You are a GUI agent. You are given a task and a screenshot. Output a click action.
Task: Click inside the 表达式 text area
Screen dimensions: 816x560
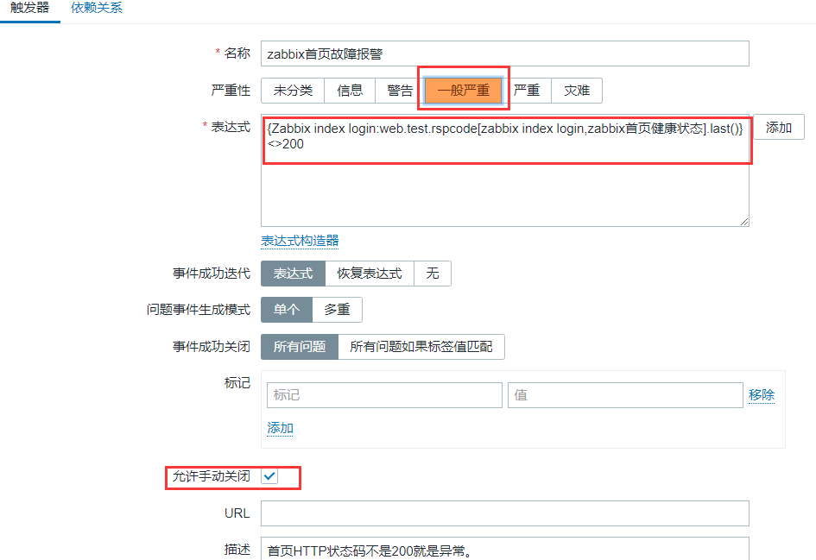[x=505, y=171]
